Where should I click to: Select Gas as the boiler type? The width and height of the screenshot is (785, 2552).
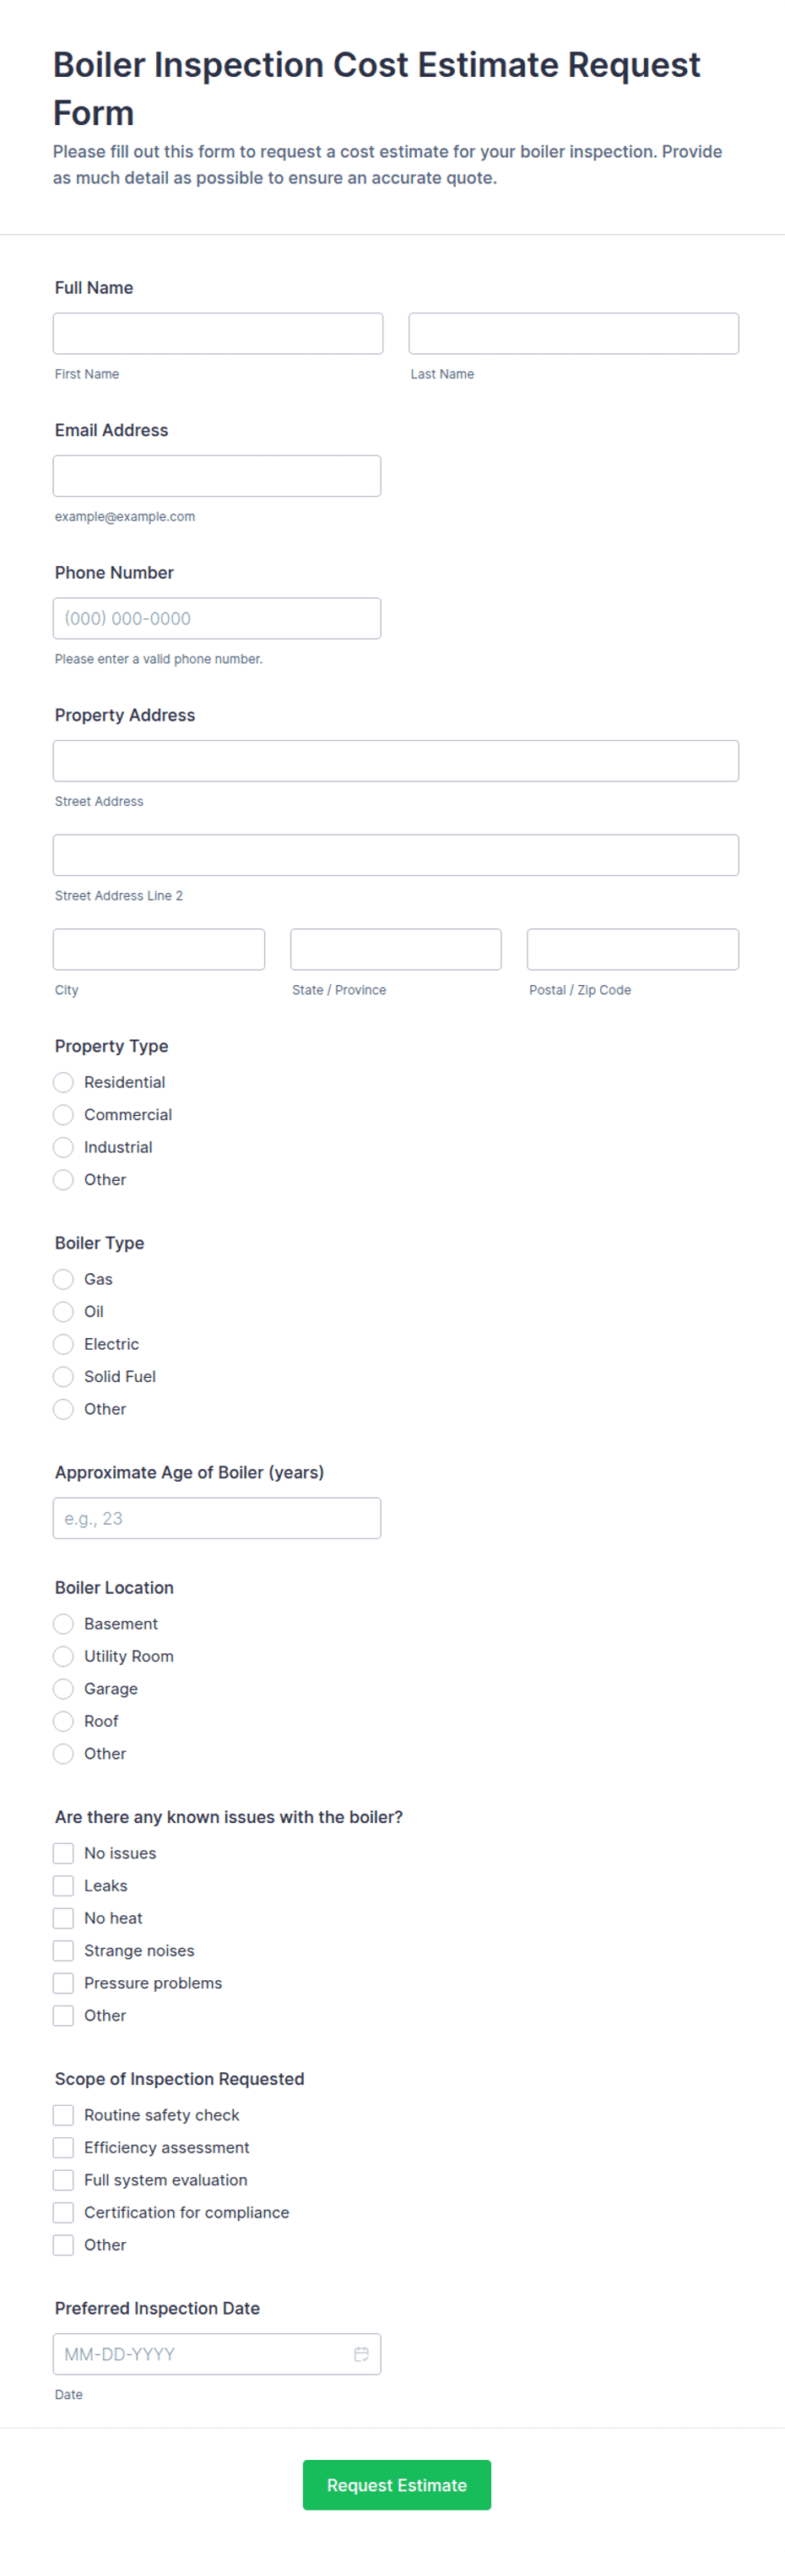click(x=63, y=1279)
